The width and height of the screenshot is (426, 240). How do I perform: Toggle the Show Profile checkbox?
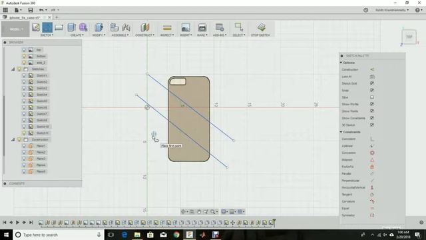pyautogui.click(x=372, y=104)
